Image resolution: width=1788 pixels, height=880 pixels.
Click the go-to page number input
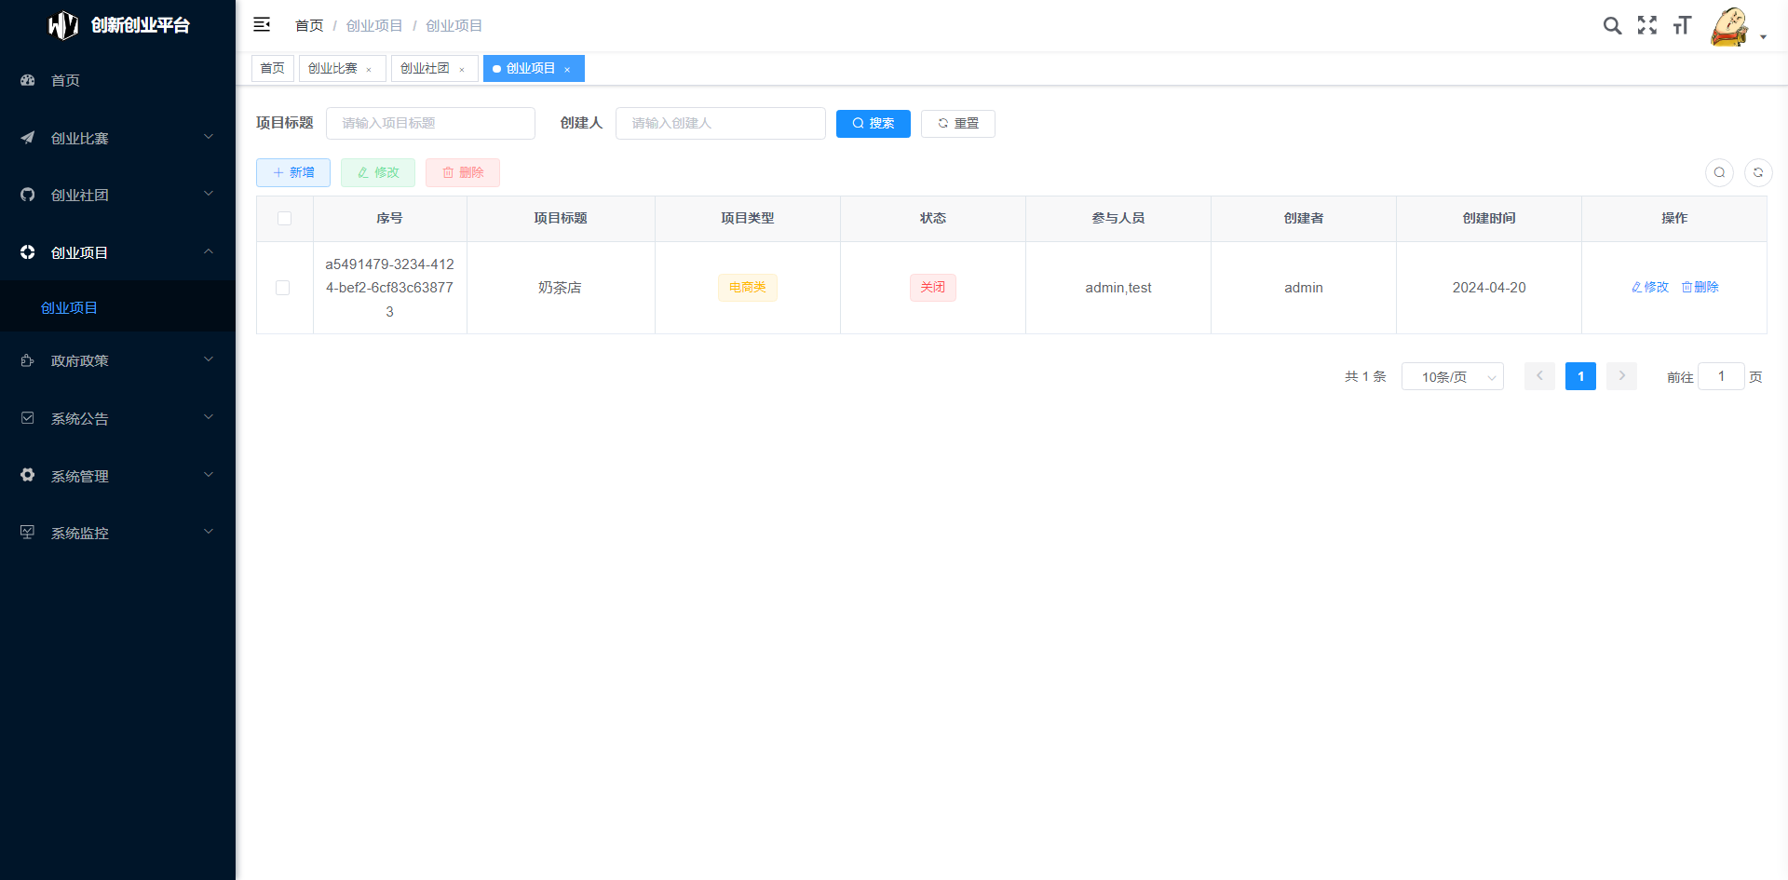coord(1721,376)
